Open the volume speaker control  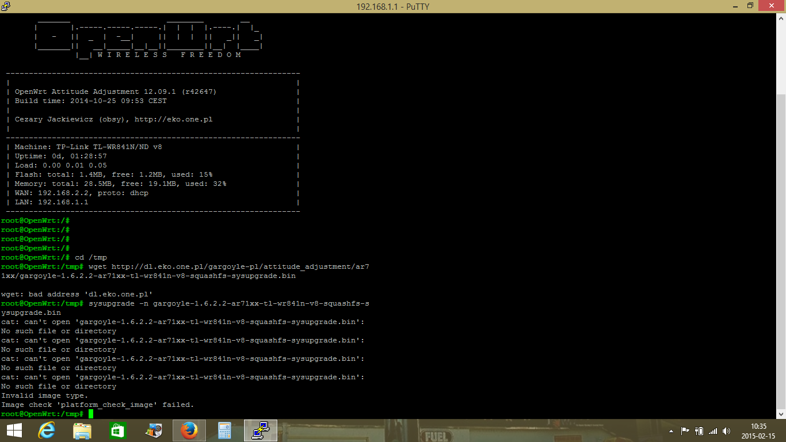click(x=727, y=431)
